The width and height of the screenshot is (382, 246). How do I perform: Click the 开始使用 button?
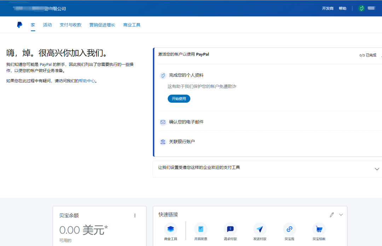coord(179,98)
